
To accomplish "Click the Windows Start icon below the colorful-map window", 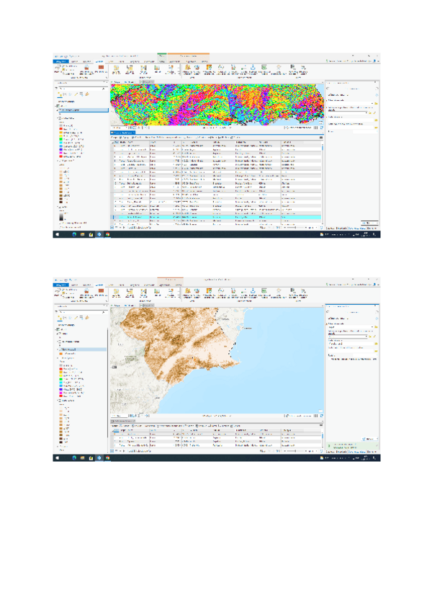I will point(58,234).
